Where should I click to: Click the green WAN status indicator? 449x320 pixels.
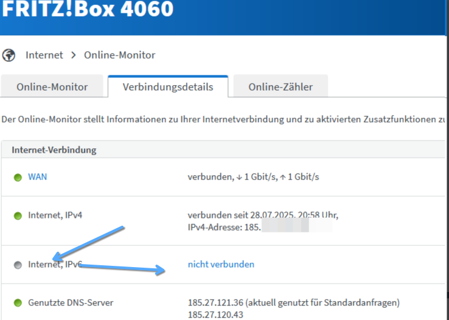(18, 177)
